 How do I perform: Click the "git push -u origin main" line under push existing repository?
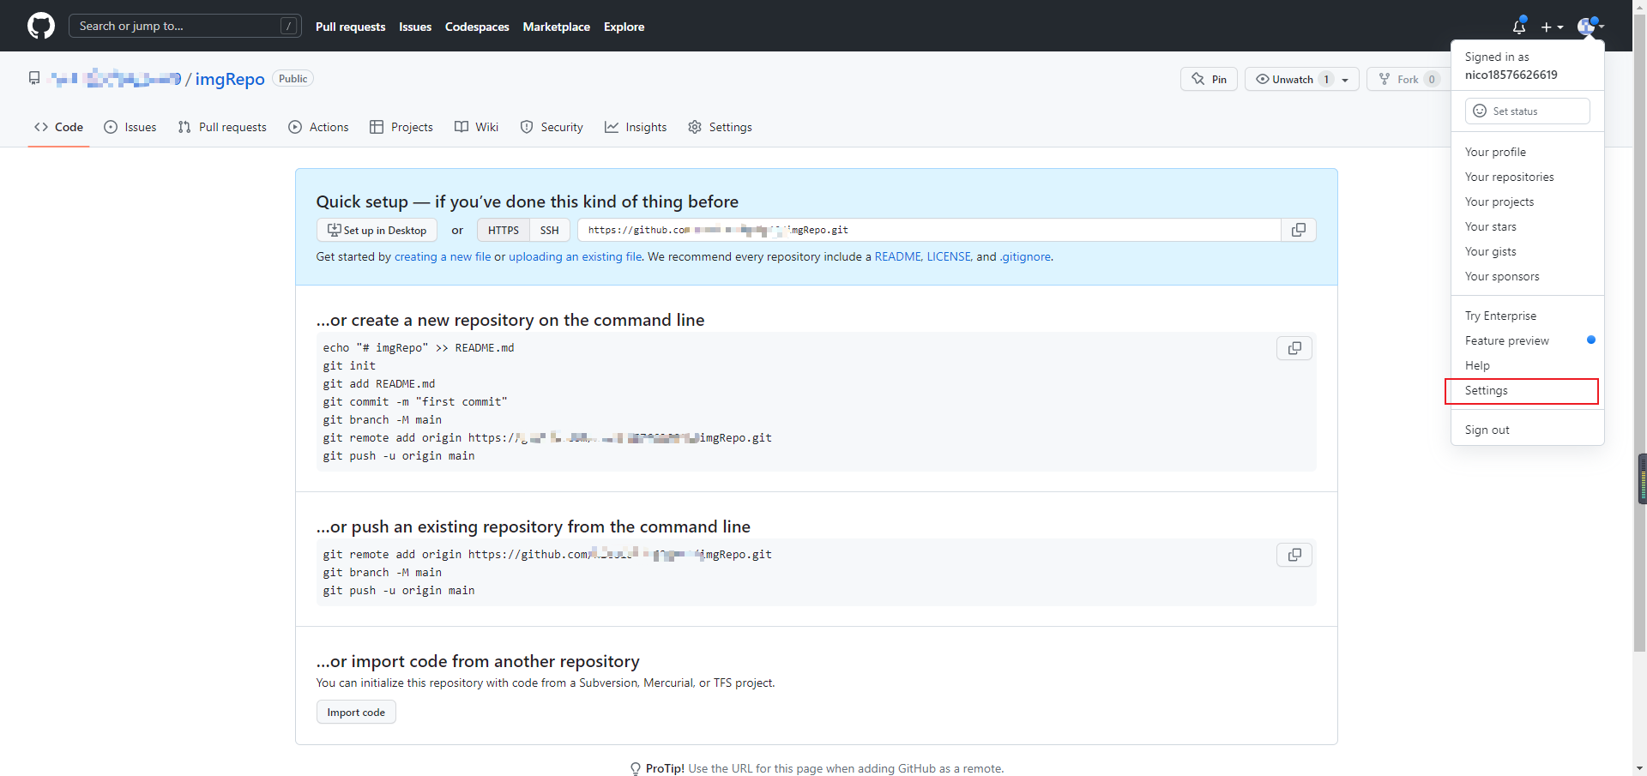pyautogui.click(x=399, y=591)
